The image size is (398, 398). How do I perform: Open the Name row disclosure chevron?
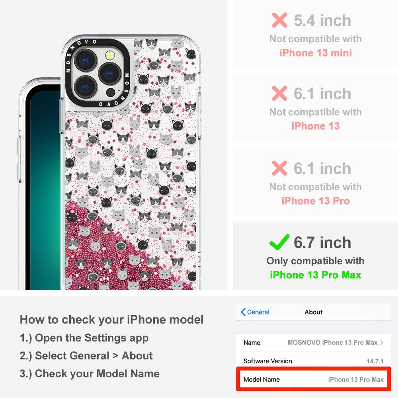(382, 342)
